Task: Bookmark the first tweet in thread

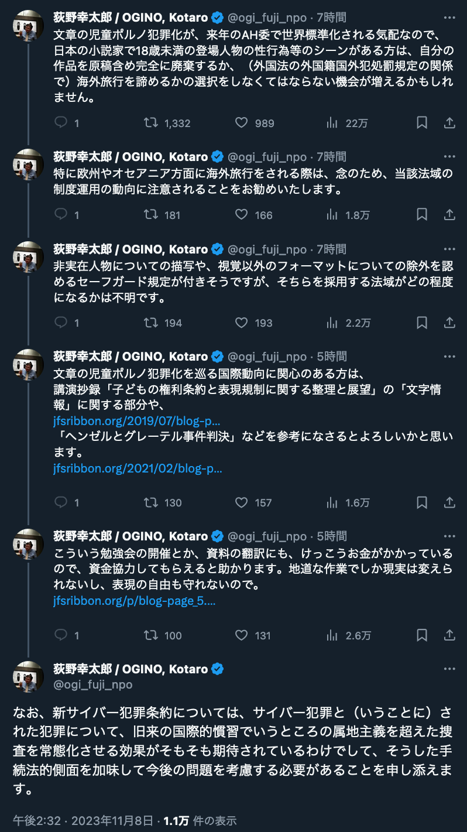Action: pyautogui.click(x=421, y=123)
